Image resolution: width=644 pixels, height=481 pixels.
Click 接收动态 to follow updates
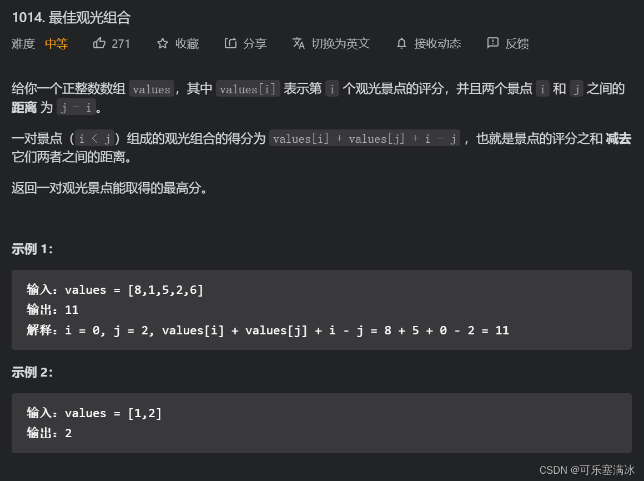(439, 44)
